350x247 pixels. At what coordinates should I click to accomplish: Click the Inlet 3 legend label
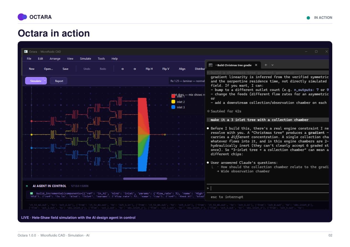click(181, 107)
